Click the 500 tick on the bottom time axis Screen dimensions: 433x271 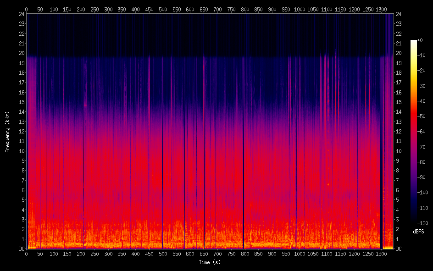(163, 254)
